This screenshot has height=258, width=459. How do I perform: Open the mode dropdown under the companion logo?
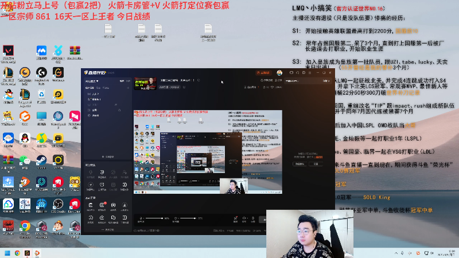(92, 81)
